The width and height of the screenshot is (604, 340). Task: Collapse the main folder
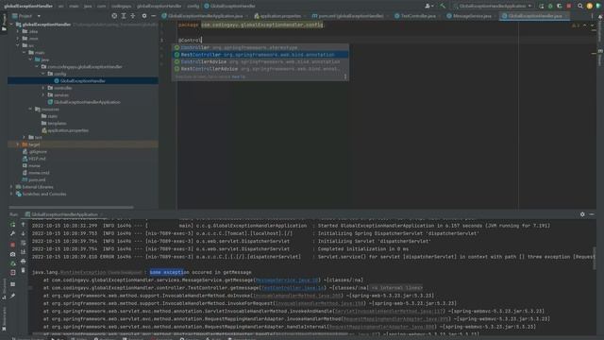point(25,53)
